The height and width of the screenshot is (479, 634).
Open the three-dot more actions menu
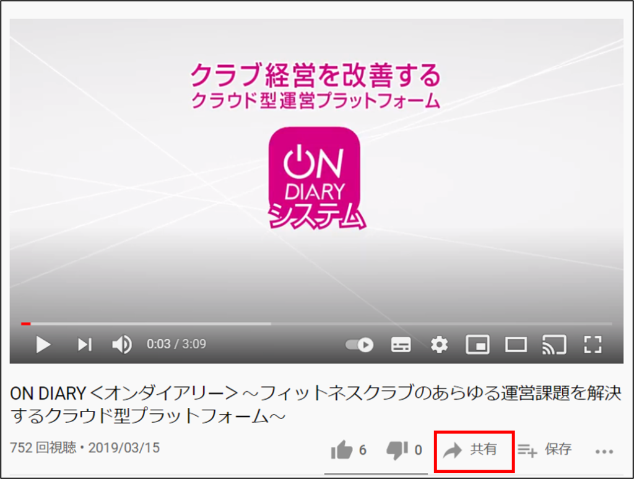click(x=604, y=452)
